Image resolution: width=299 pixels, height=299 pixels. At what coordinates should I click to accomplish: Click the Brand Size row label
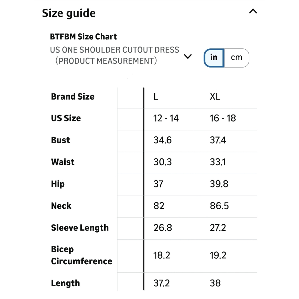click(x=73, y=97)
